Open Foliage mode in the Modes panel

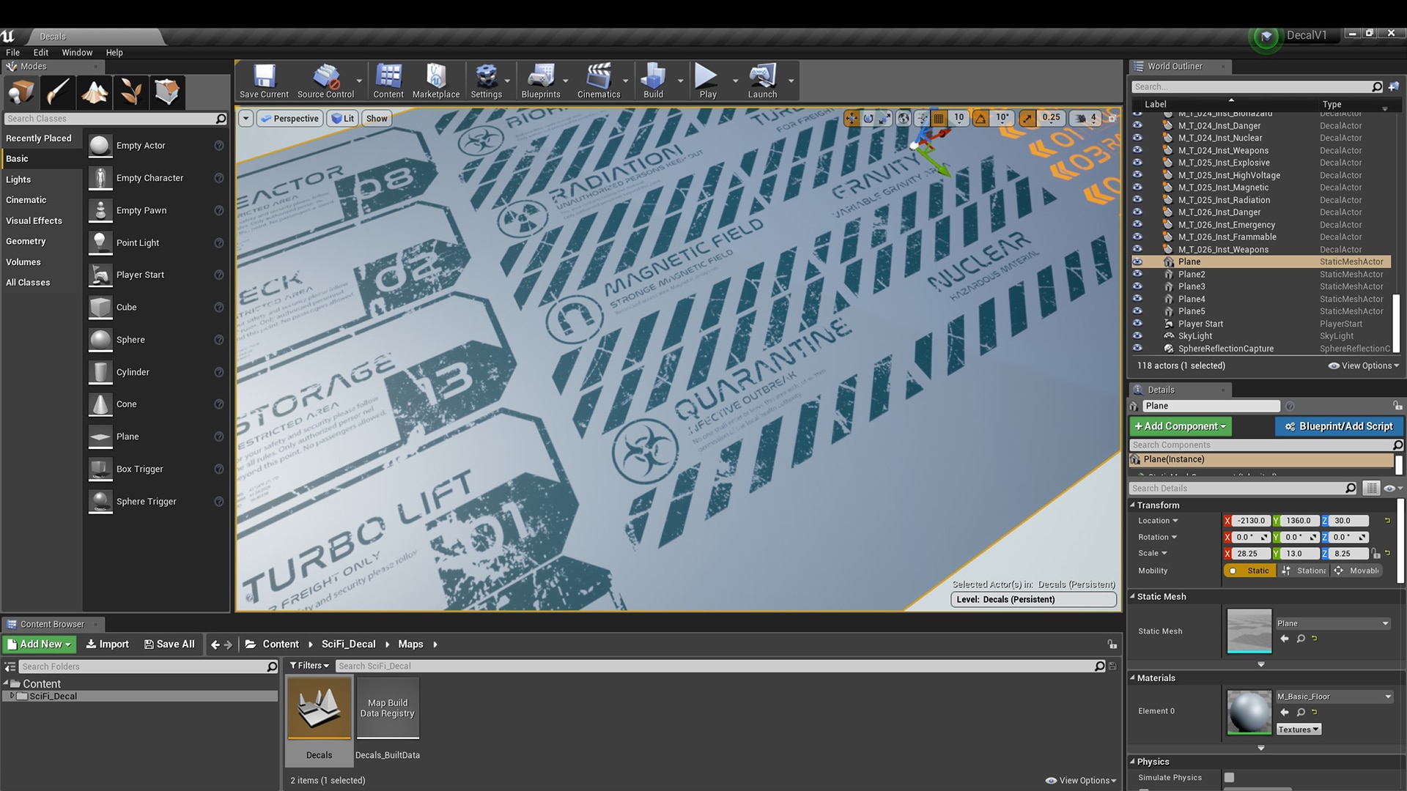(x=131, y=92)
